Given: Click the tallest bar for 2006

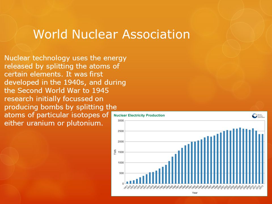Looking at the screenshot, I should (240, 156).
